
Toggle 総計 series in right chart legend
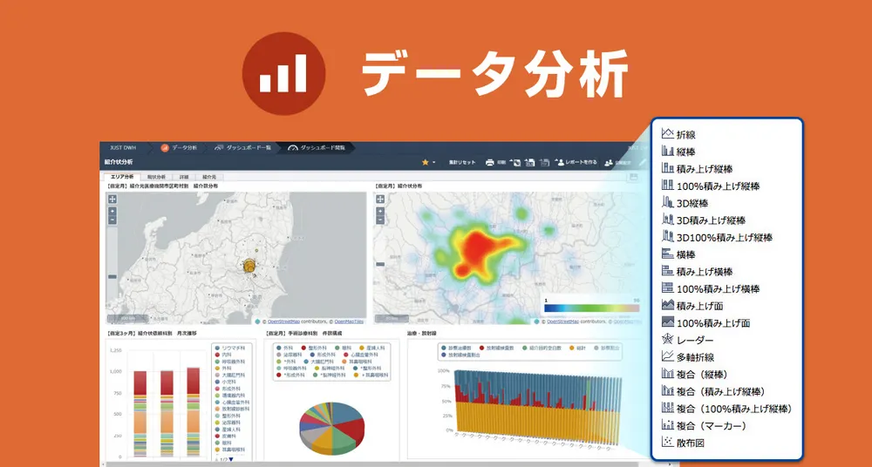(x=577, y=348)
